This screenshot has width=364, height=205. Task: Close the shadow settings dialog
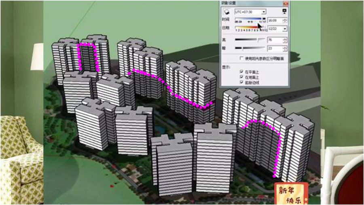click(x=286, y=3)
